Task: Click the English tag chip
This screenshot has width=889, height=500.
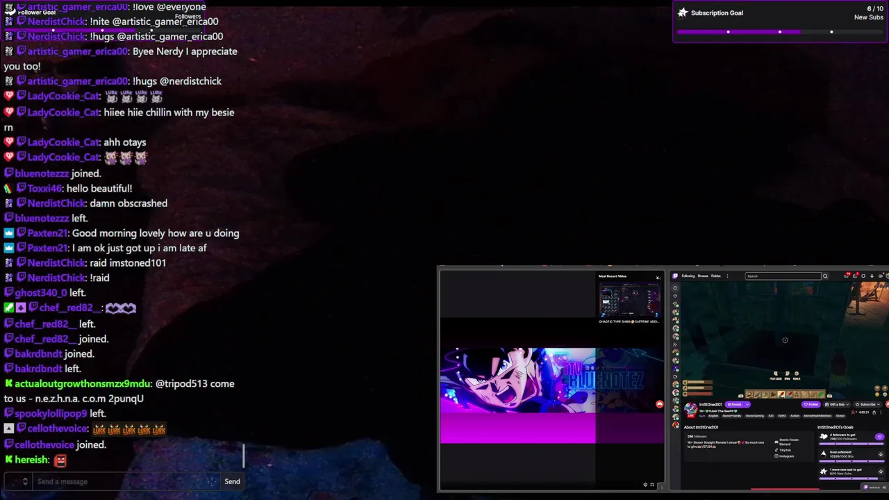Action: (713, 416)
